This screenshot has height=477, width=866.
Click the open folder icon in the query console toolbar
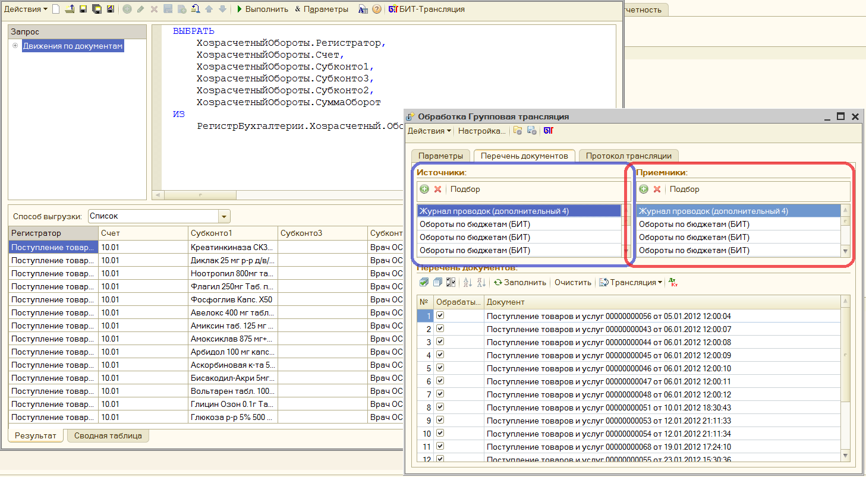pos(70,9)
